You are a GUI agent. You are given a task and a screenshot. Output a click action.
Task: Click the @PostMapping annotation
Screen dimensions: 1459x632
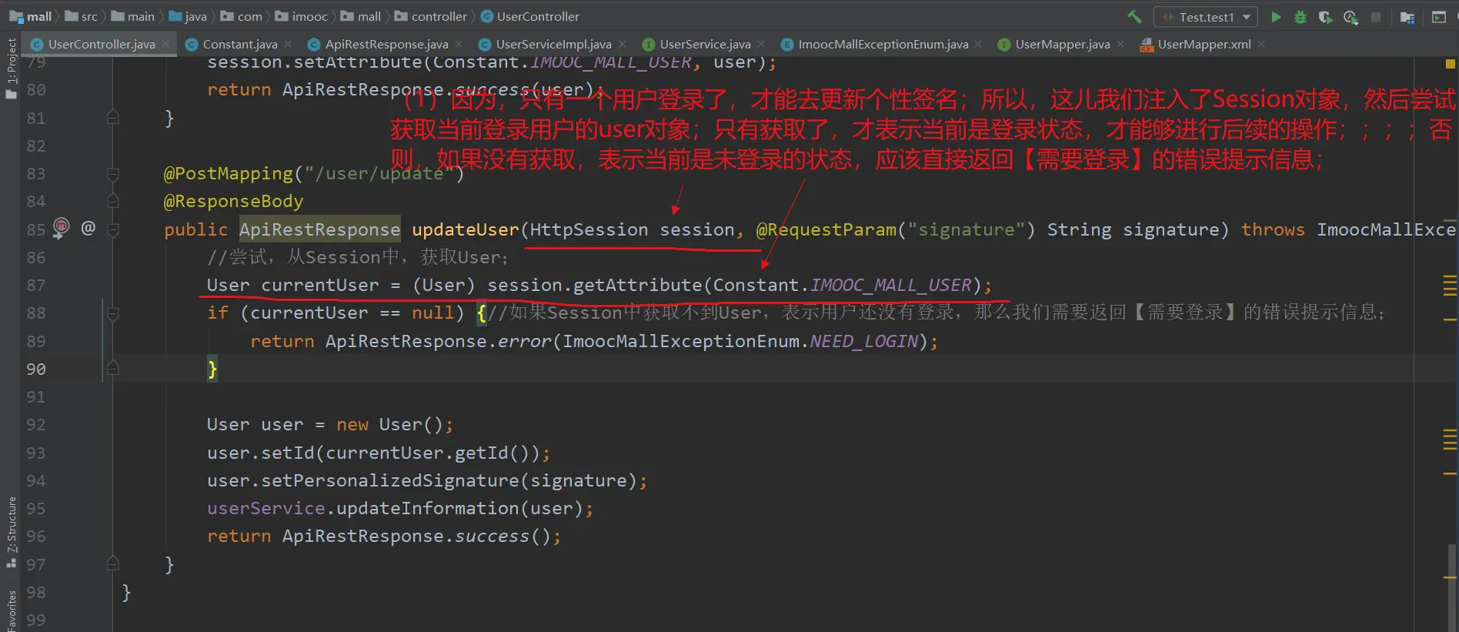(x=229, y=174)
